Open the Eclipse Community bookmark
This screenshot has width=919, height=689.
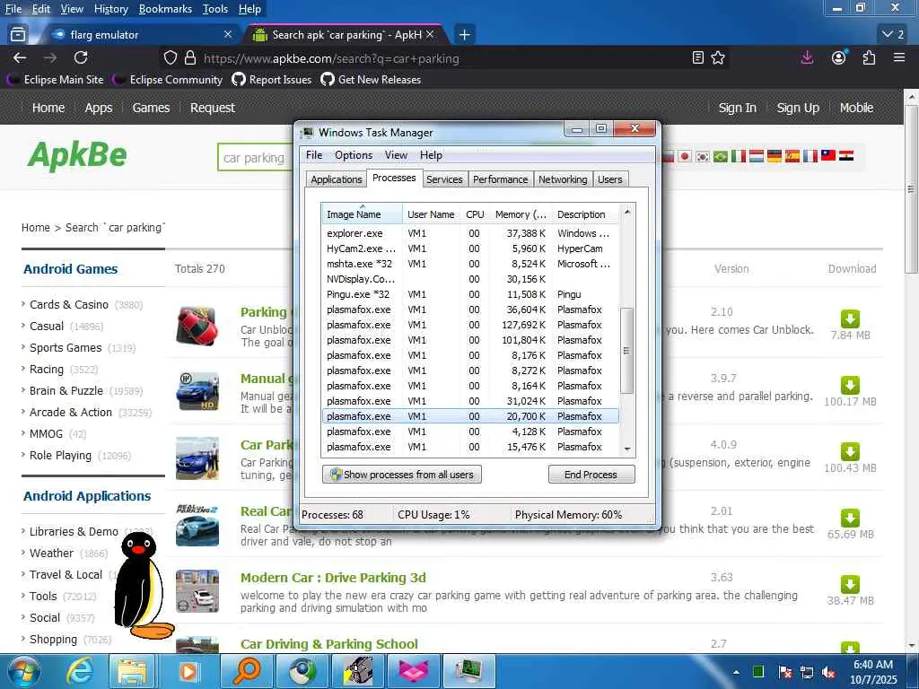pyautogui.click(x=170, y=80)
